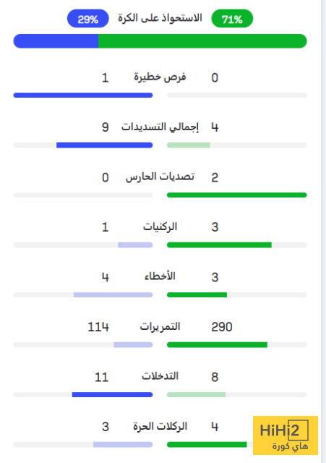Image resolution: width=326 pixels, height=463 pixels.
Task: Click the green goalkeeper saves bar
Action: (237, 195)
